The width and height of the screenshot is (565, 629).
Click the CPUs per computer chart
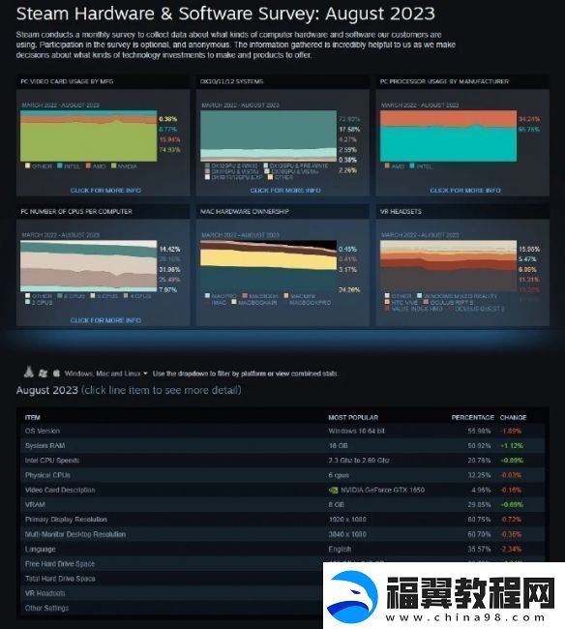(x=89, y=265)
